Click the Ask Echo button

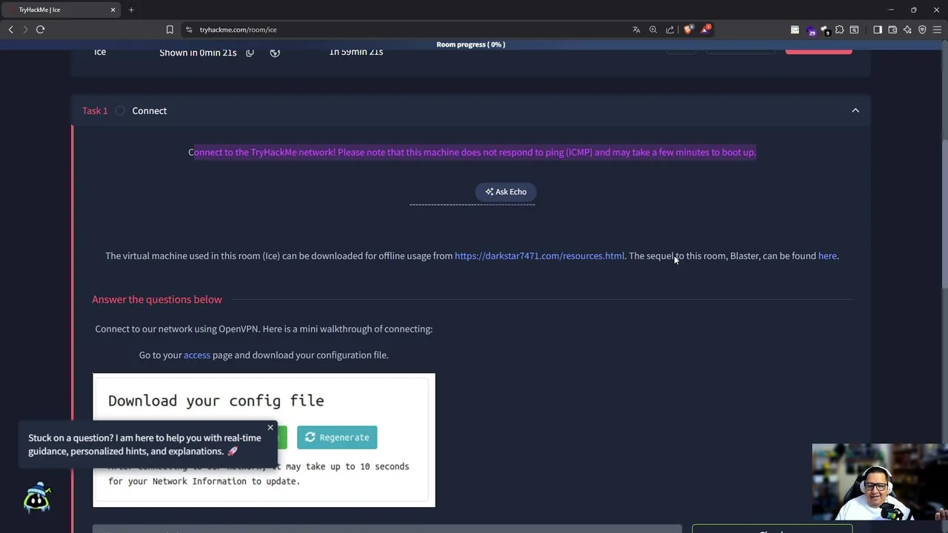pyautogui.click(x=506, y=192)
